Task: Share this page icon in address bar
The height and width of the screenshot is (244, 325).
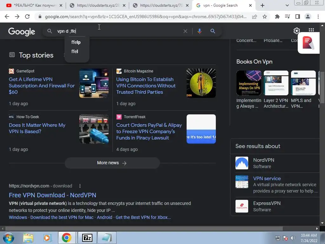Action: (x=255, y=17)
